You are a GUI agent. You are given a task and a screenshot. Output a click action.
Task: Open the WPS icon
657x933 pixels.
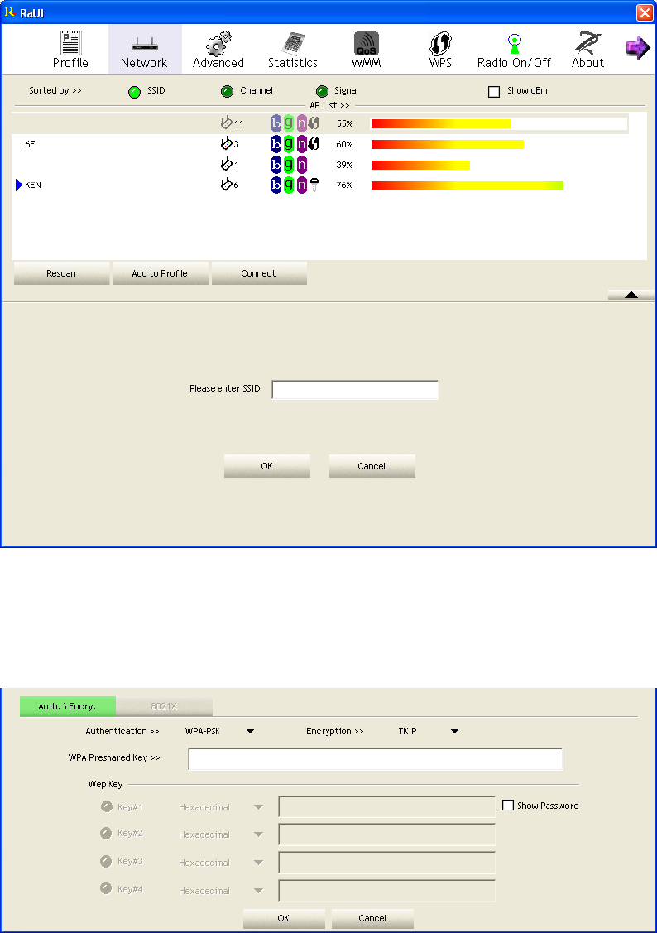(x=440, y=43)
